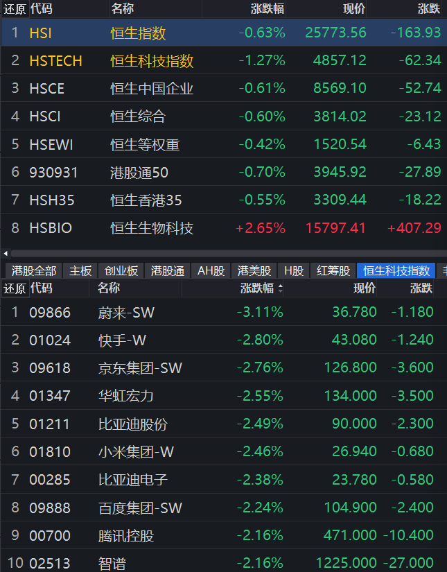Open stock 09618 京东集团-SW
The width and height of the screenshot is (447, 572).
click(x=223, y=367)
